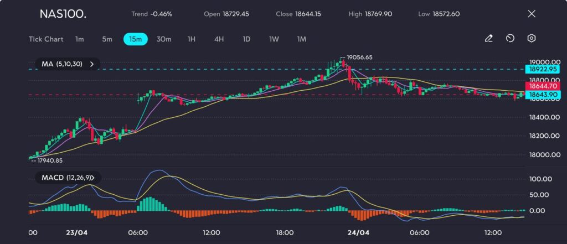Image resolution: width=567 pixels, height=244 pixels.
Task: Click the NAS100 symbol title
Action: pos(63,14)
